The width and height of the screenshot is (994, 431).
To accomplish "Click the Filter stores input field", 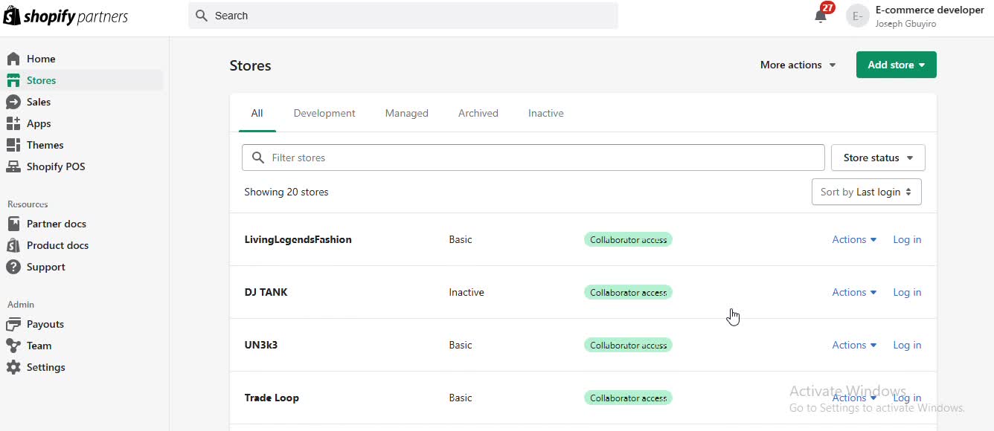I will tap(533, 158).
